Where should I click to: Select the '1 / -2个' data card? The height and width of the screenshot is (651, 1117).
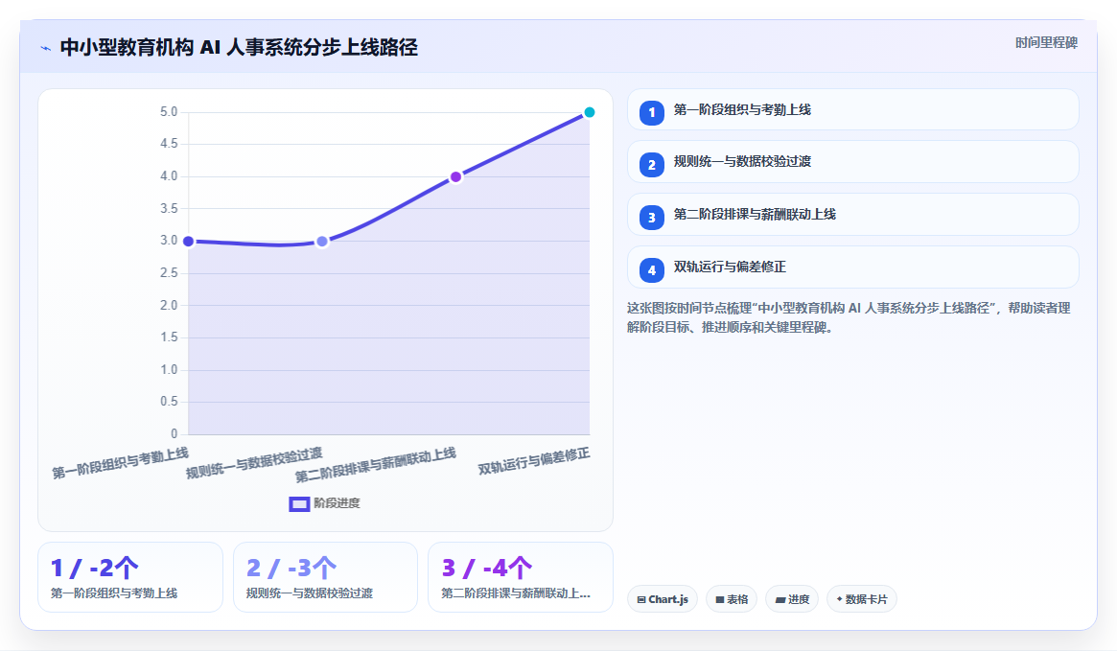point(130,577)
